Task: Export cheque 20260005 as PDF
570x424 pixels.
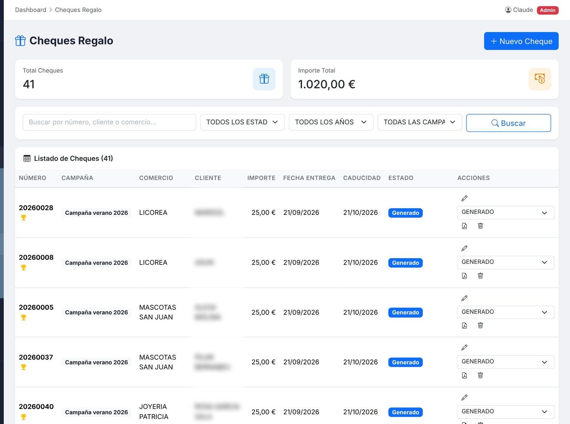Action: pos(464,326)
